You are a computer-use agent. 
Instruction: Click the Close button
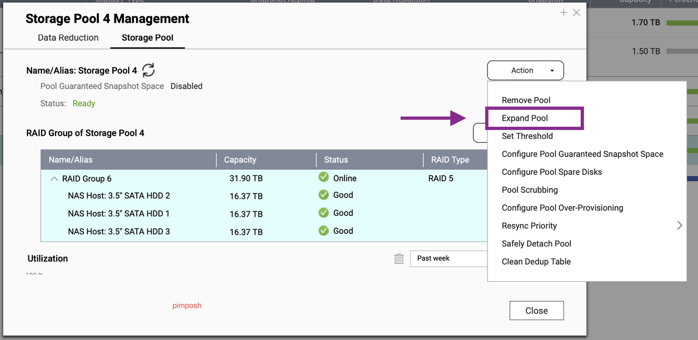click(x=537, y=311)
